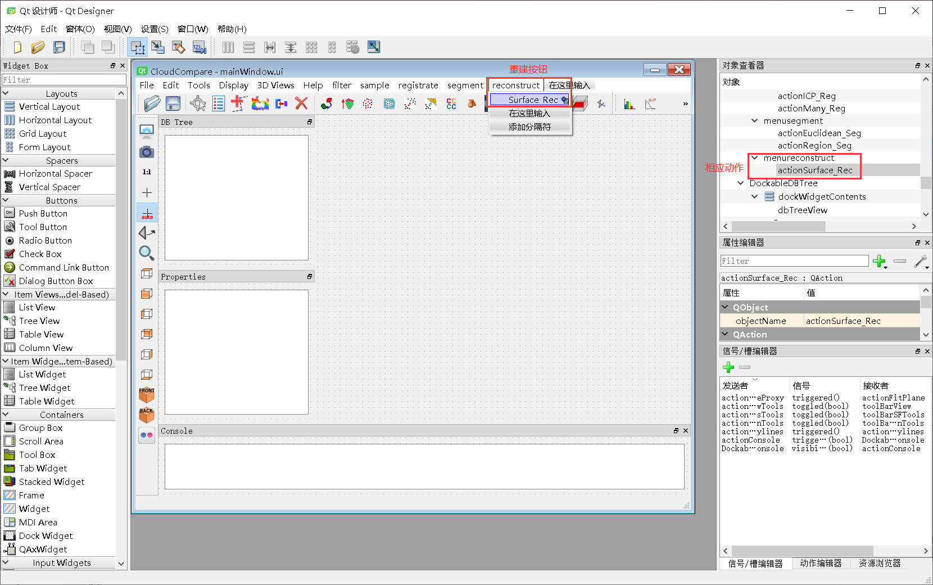
Task: Open the reconstruct menu in the form
Action: (x=515, y=85)
